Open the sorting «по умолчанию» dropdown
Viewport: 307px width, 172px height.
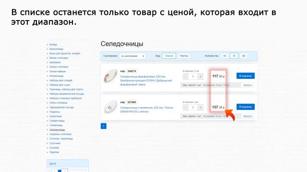132,56
